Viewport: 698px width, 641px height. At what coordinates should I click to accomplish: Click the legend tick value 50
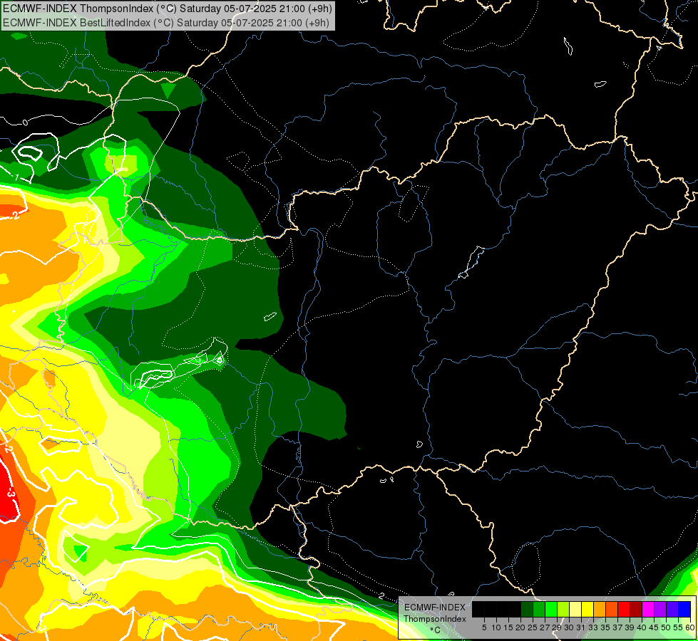pos(667,627)
